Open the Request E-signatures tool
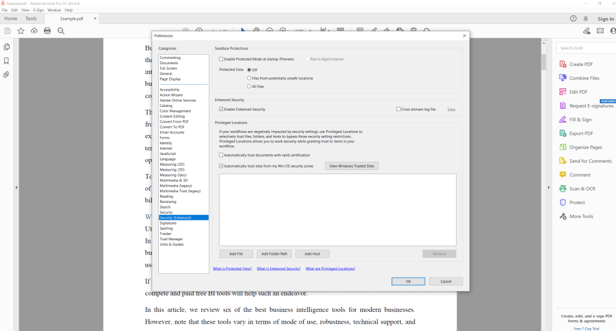 [x=586, y=106]
